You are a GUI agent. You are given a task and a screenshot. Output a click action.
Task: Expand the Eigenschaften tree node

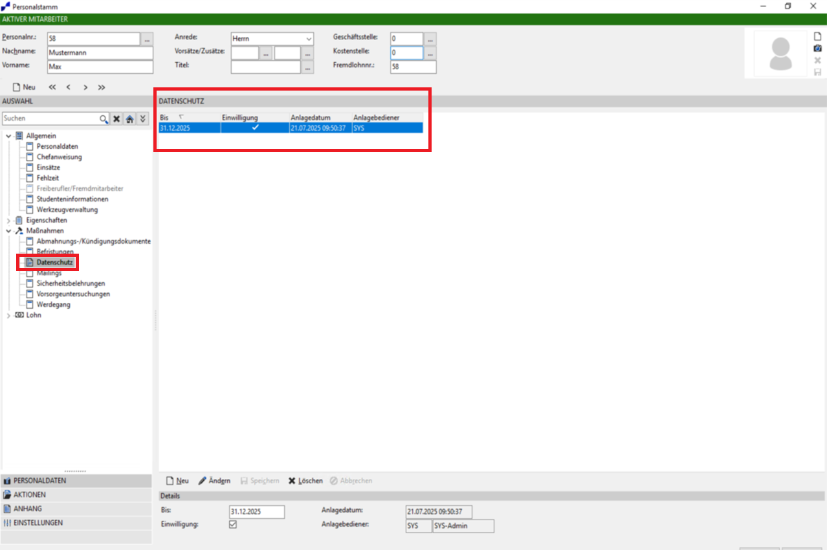click(8, 221)
